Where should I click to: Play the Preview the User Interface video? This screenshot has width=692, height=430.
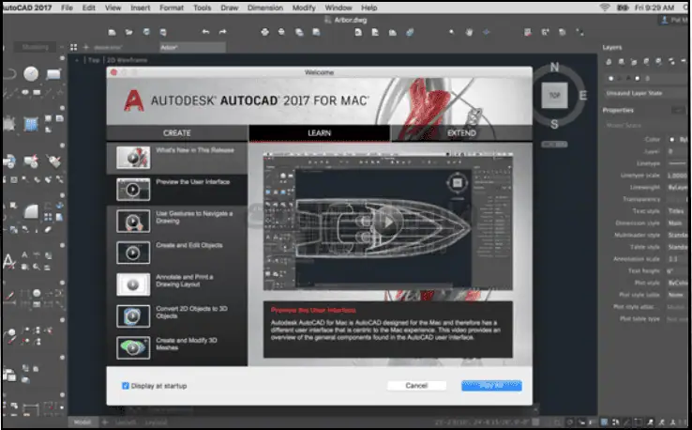point(389,222)
